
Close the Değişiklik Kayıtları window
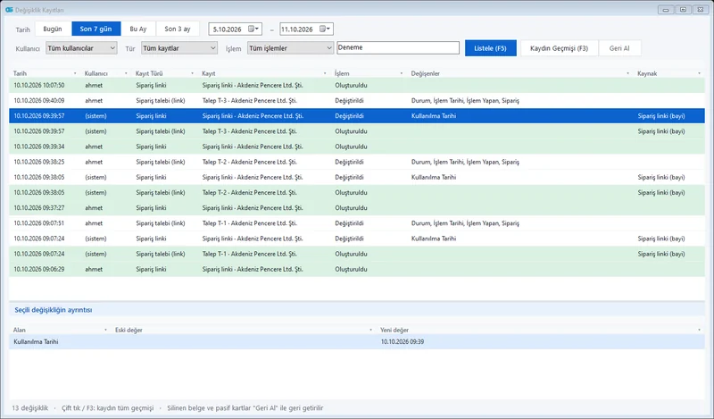(701, 10)
